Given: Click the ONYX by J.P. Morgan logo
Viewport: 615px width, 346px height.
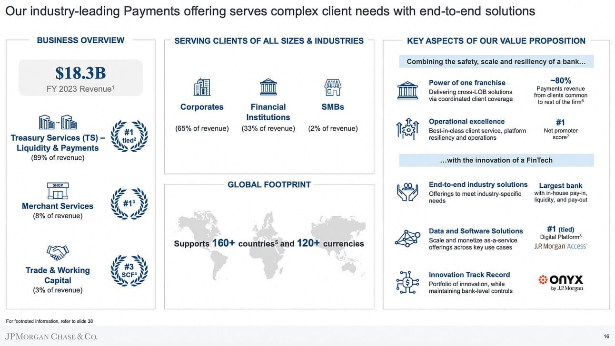Looking at the screenshot, I should pyautogui.click(x=560, y=282).
